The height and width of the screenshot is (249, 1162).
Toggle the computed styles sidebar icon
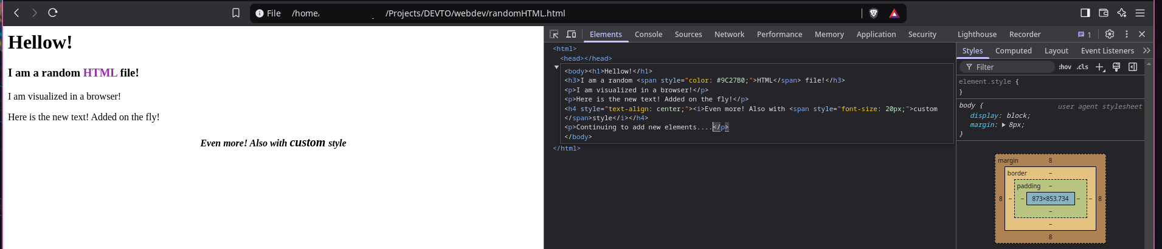pyautogui.click(x=1133, y=67)
